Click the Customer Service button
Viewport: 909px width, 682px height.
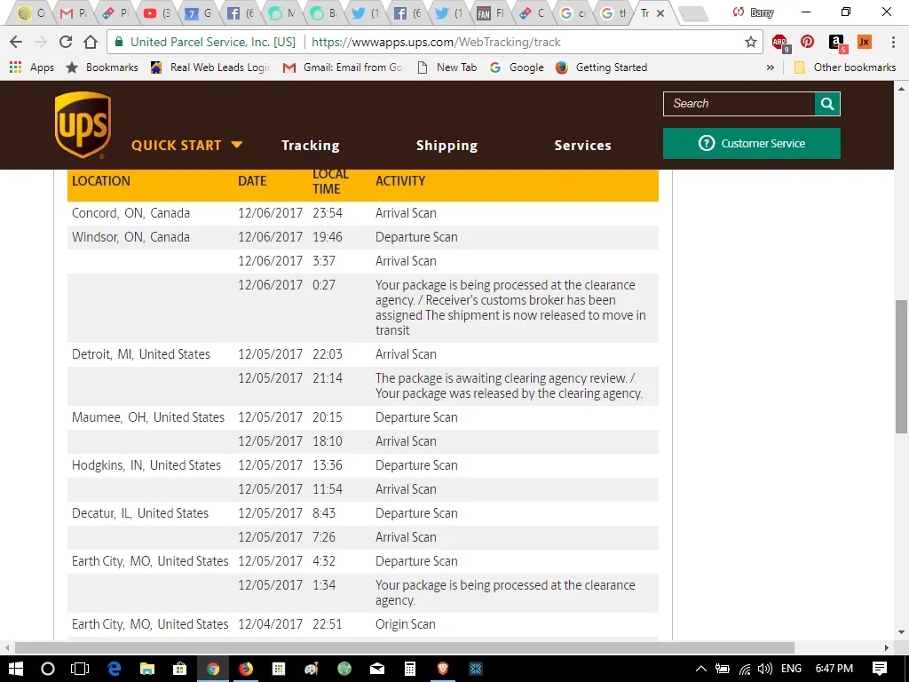[751, 143]
